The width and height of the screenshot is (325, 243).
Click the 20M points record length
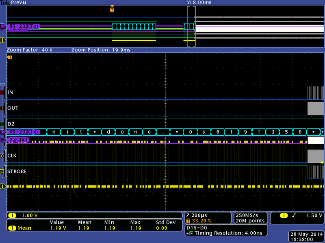pos(250,221)
